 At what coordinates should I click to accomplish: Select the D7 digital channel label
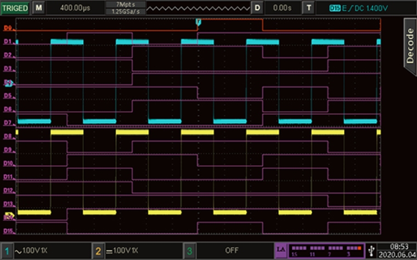tap(8, 123)
